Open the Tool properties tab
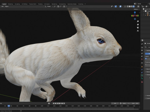Image resolution: width=150 pixels, height=112 pixels. (x=142, y=44)
